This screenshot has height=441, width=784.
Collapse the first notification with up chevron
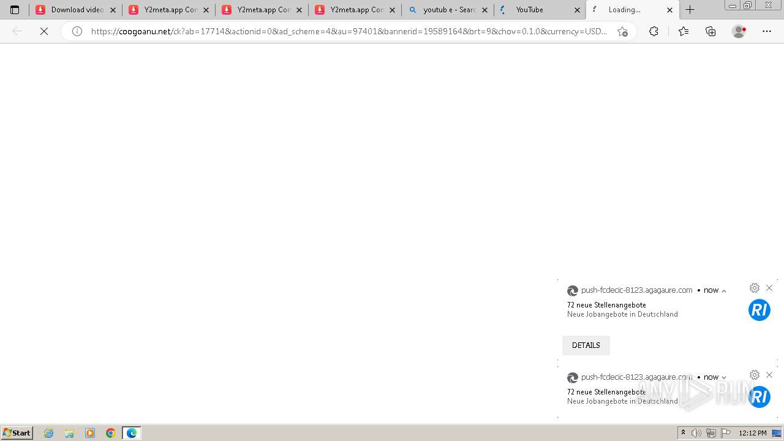[x=724, y=291]
